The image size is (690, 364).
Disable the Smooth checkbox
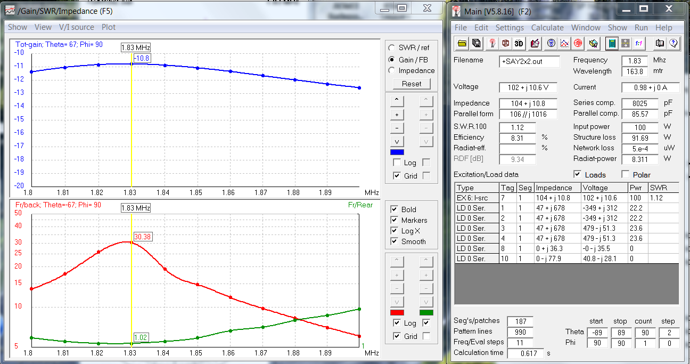click(395, 241)
